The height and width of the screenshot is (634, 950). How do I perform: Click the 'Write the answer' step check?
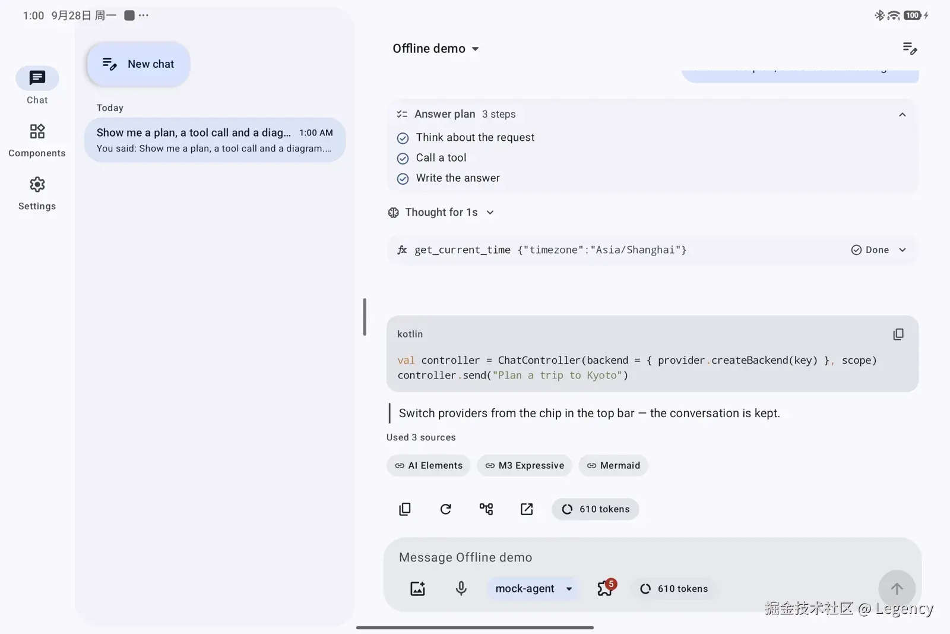point(403,178)
